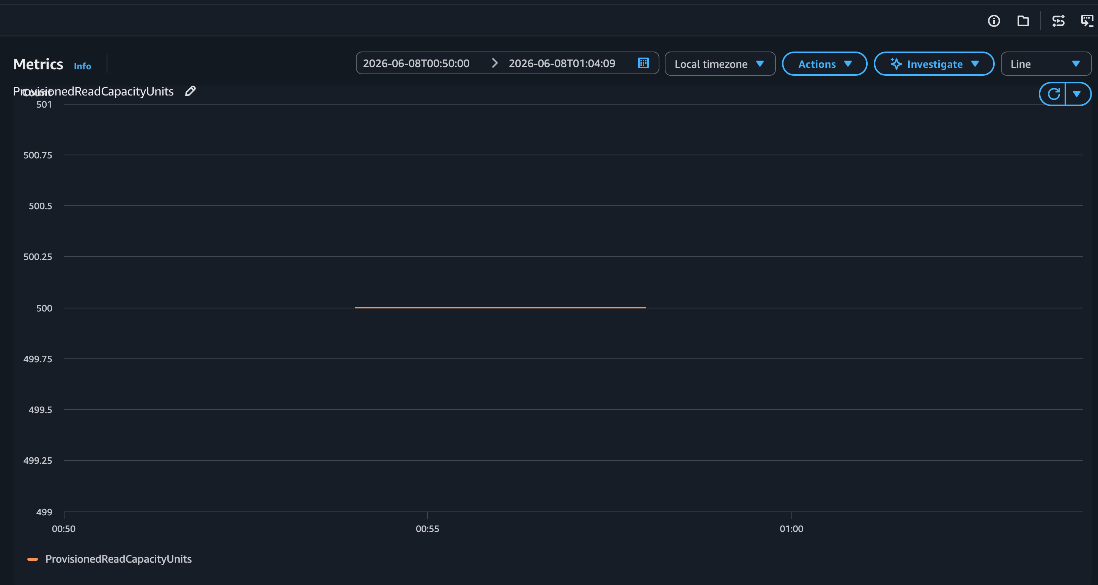Click the end time 2026-06-08T01:04:09 field
This screenshot has width=1098, height=585.
pos(562,63)
